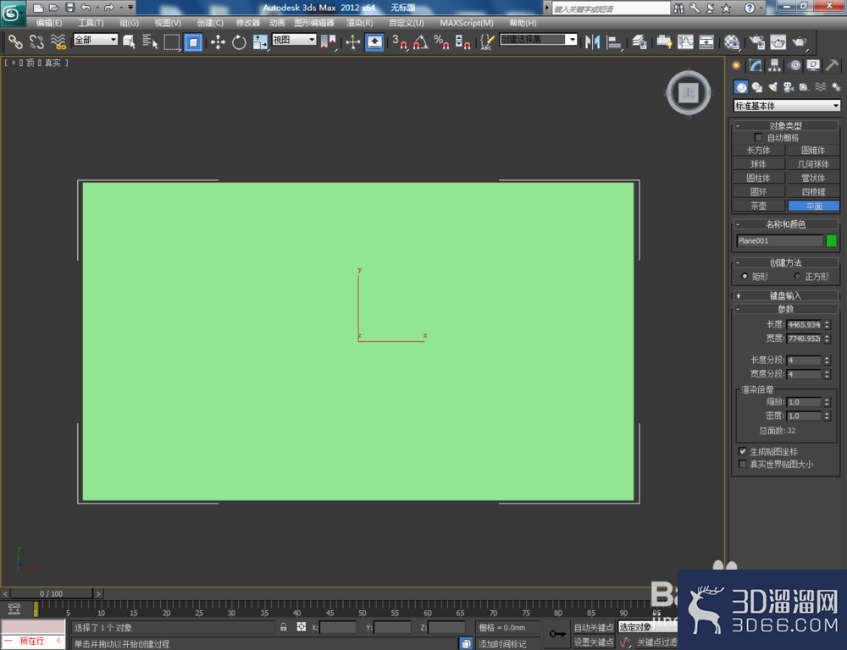Collapse the 名称和颜色 rollout
847x650 pixels.
click(786, 224)
